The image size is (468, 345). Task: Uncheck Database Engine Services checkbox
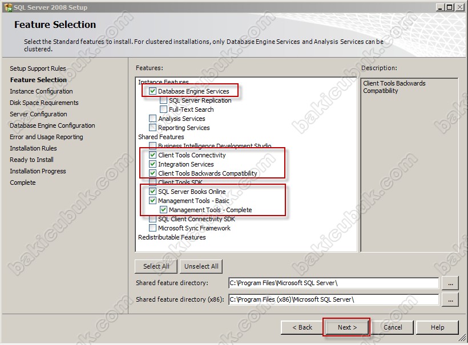(x=152, y=91)
